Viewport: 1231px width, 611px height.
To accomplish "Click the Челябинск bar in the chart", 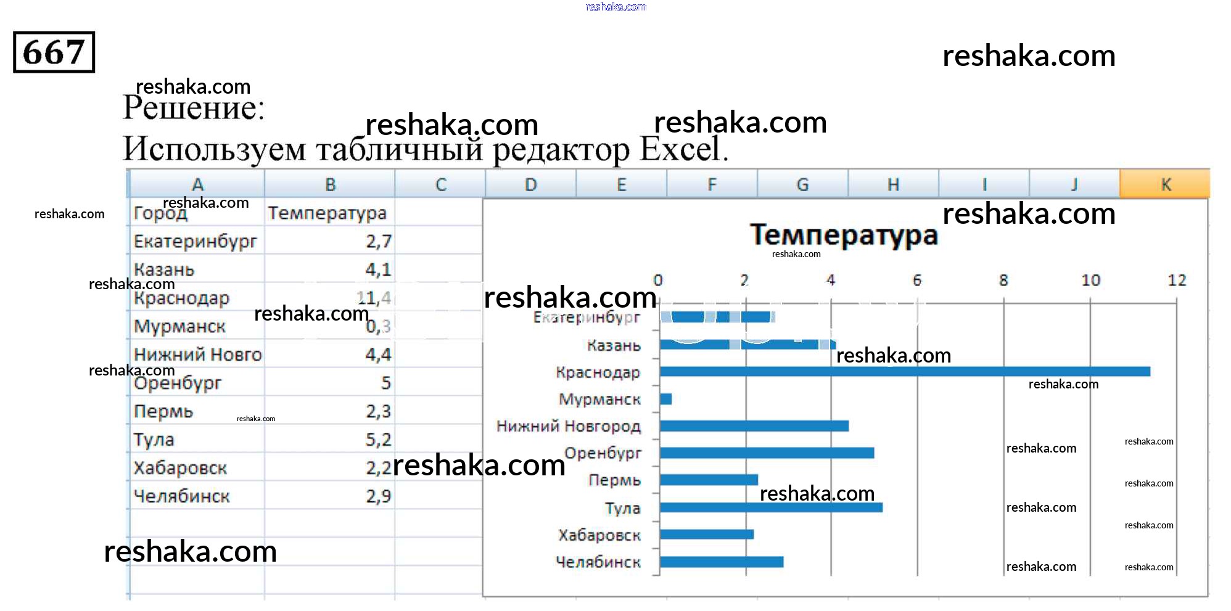I will click(x=722, y=562).
